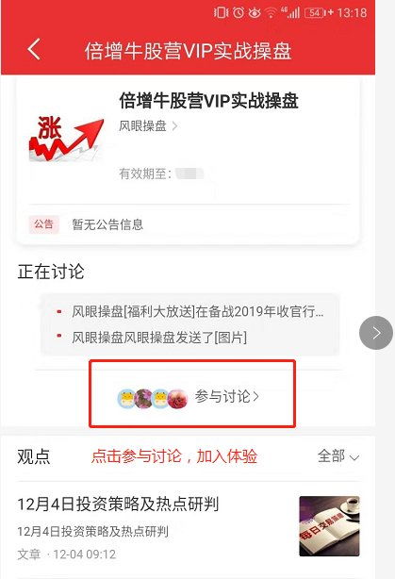
Task: Tap the chevron next to 凤眼操盘
Action: [x=175, y=126]
